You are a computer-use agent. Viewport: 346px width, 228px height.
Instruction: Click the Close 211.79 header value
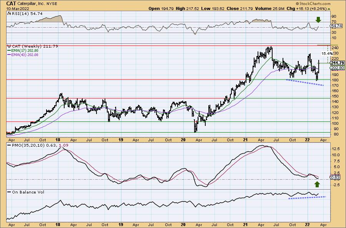click(x=240, y=8)
